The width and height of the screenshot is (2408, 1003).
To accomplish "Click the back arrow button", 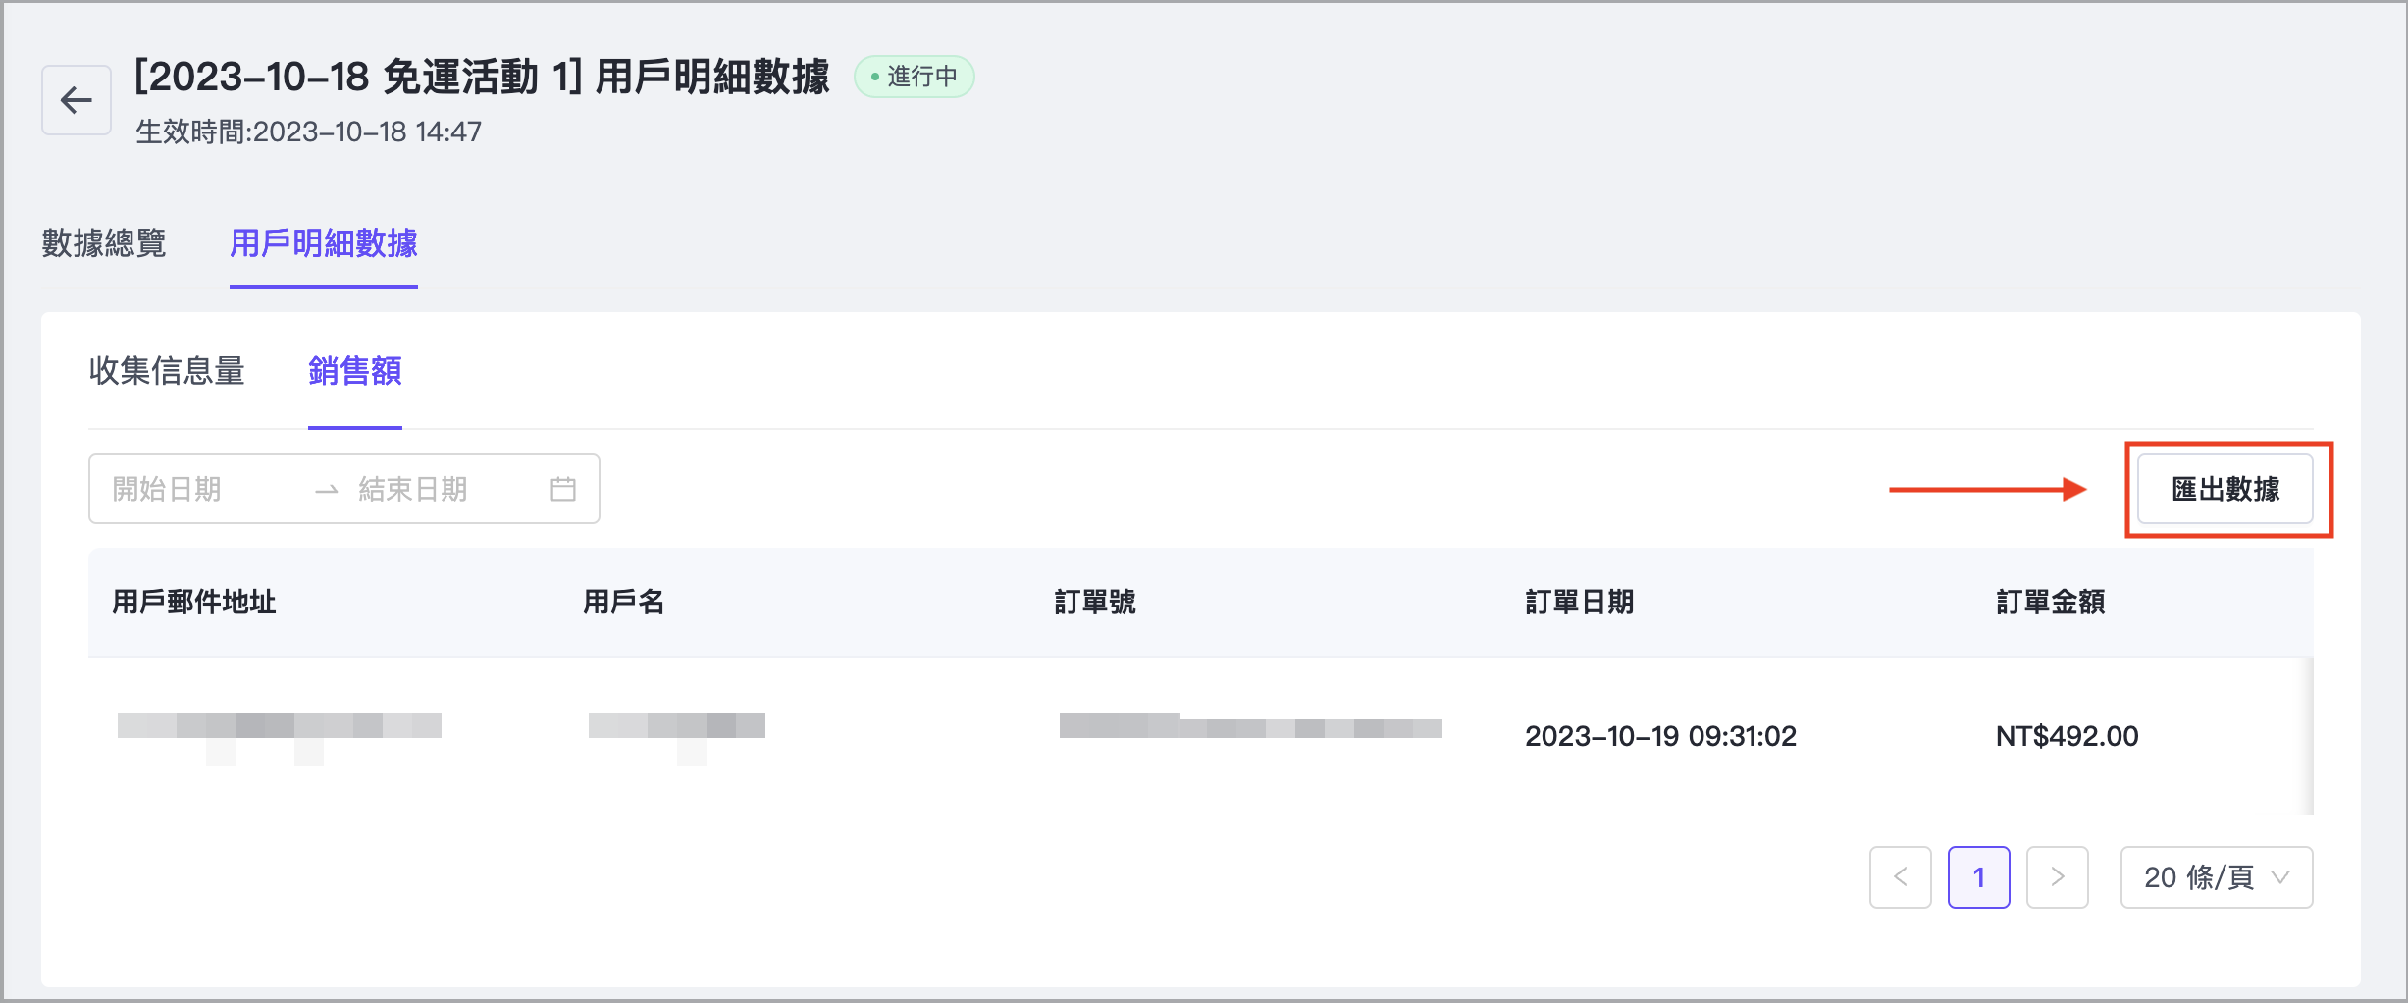I will pyautogui.click(x=76, y=100).
